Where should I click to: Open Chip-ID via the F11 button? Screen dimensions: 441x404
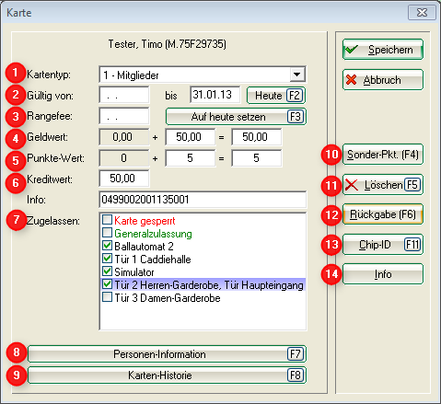[x=383, y=245]
